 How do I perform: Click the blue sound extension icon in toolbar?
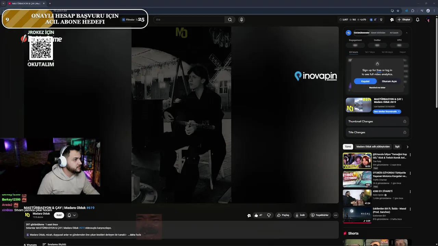407,11
